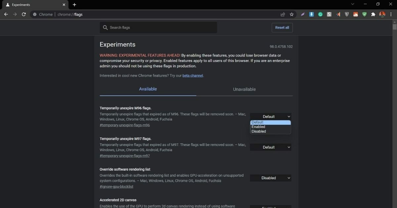Open the grey shield VPN extension icon
Viewport: 397px width, 208px height.
347,14
